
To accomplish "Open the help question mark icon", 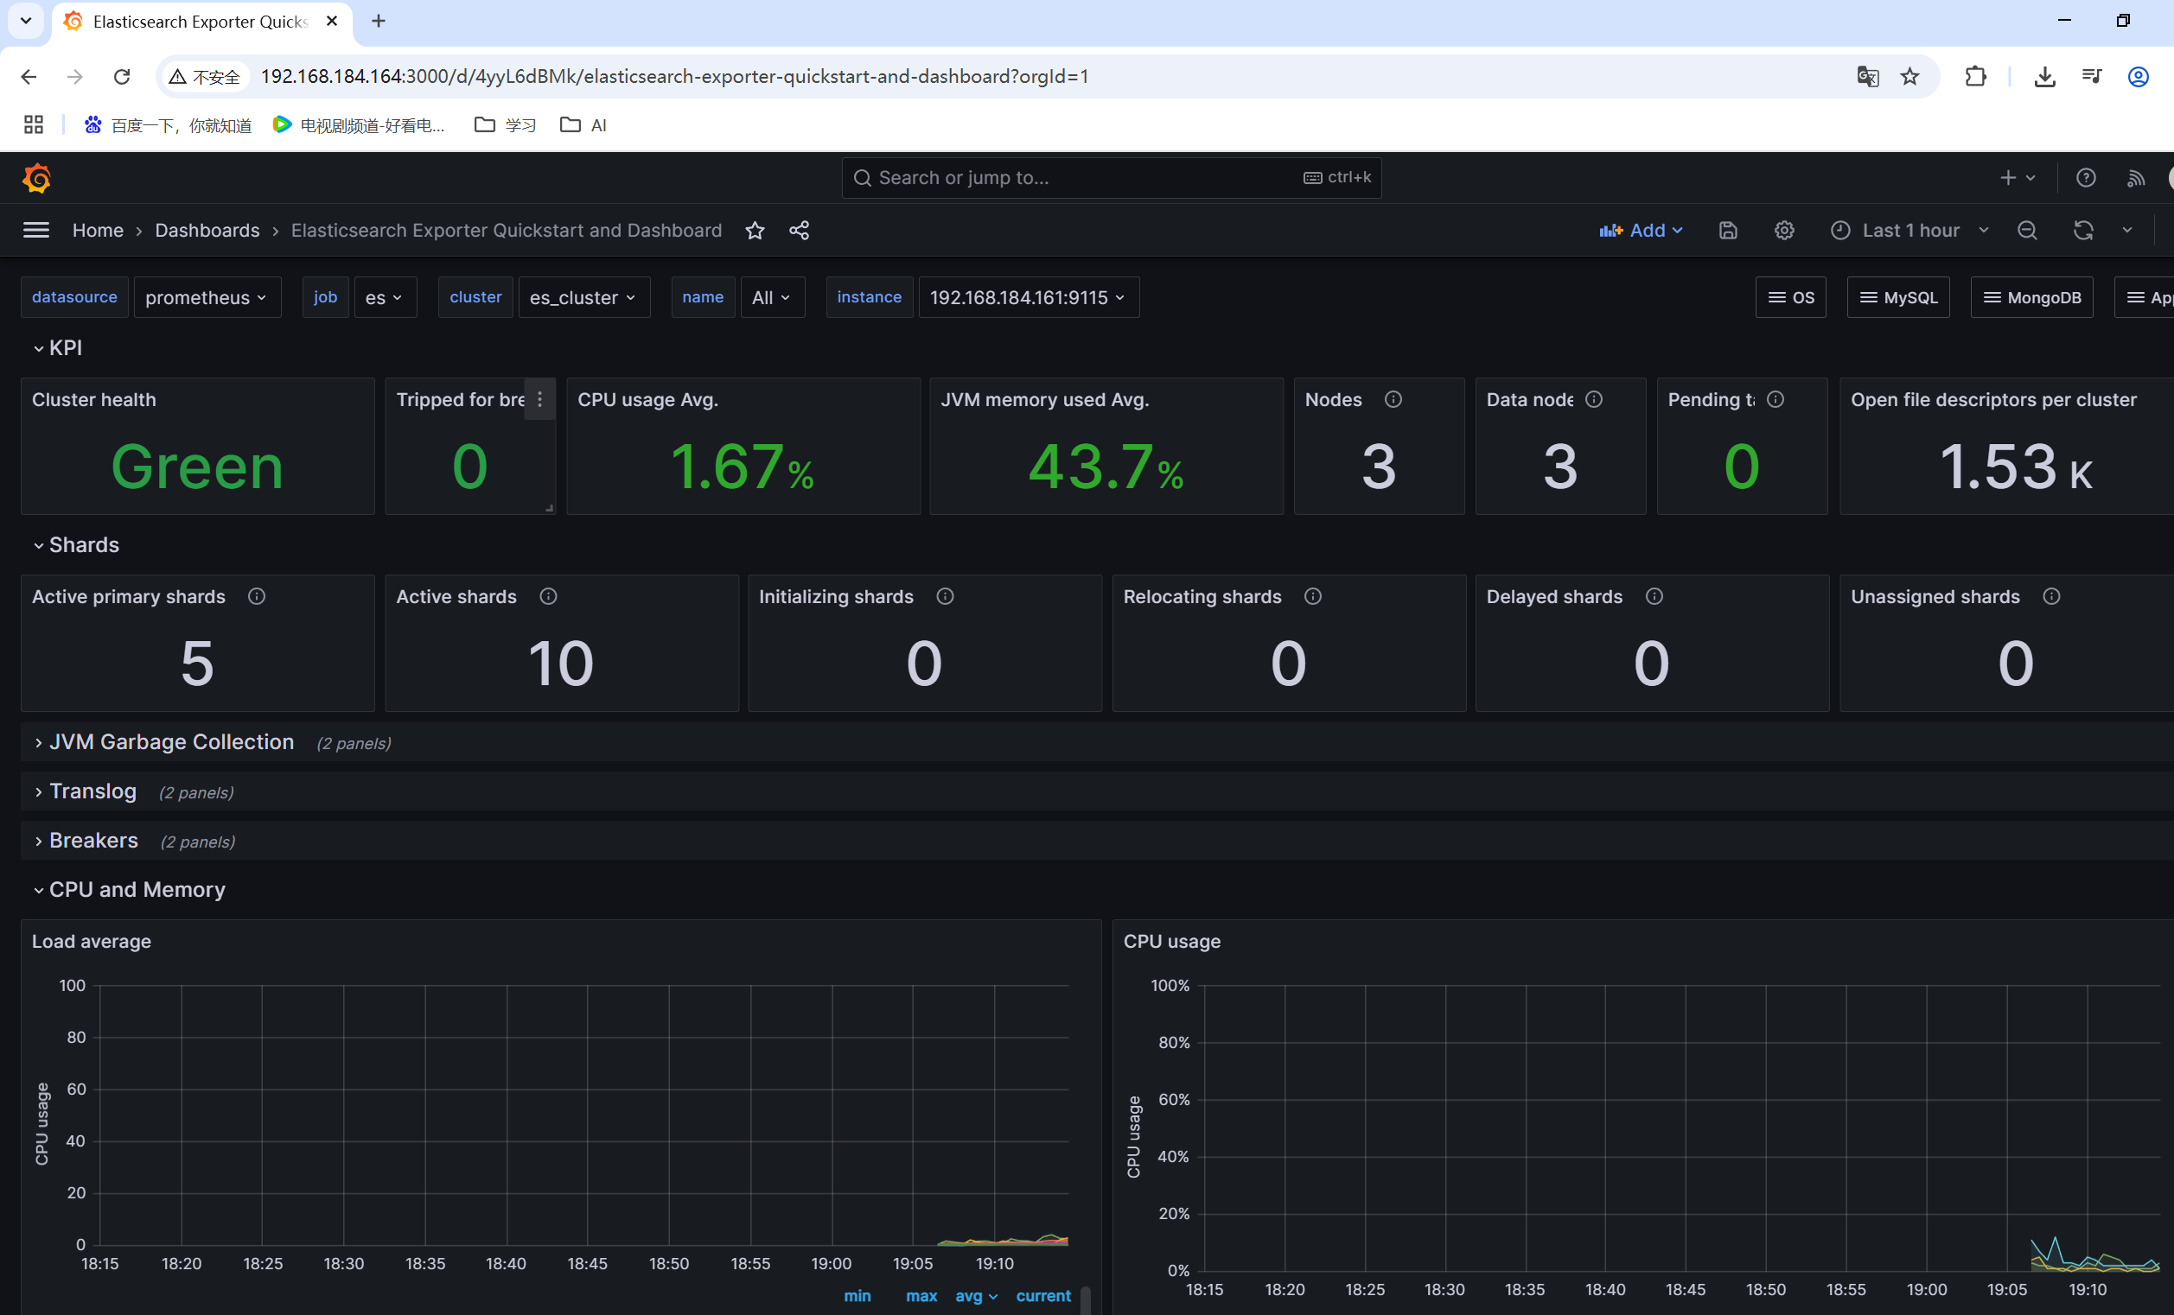I will 2086,178.
